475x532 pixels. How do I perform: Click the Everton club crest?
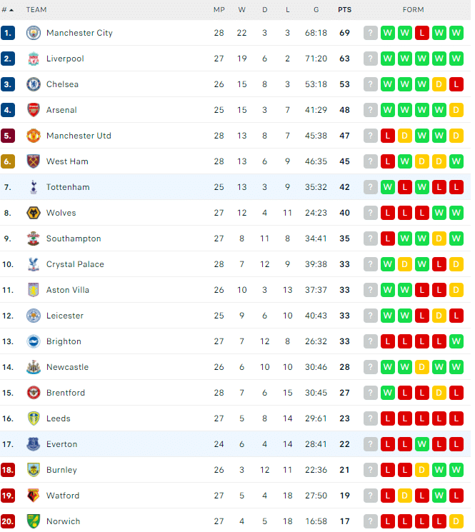[x=34, y=444]
